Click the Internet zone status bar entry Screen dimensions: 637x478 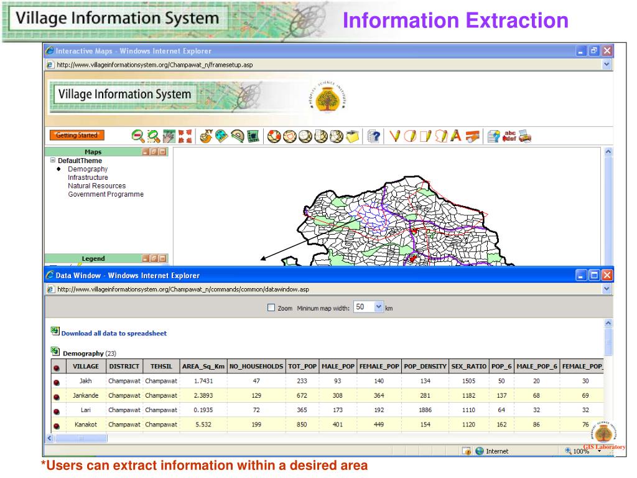click(x=491, y=451)
